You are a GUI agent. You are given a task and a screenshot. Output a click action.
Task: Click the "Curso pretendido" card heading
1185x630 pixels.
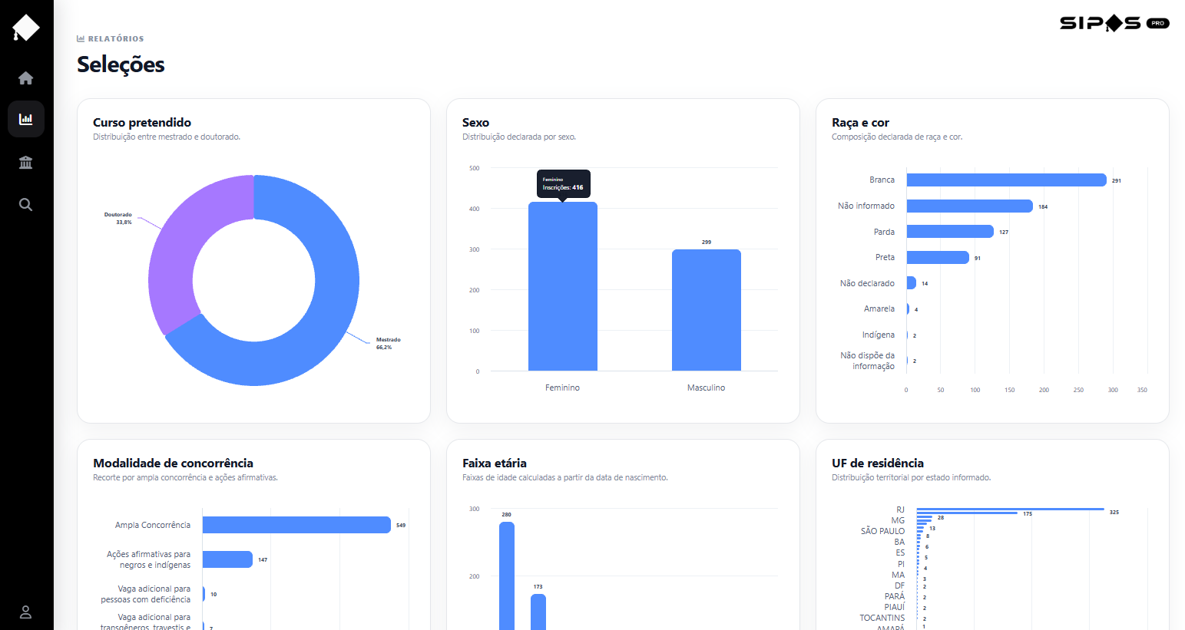point(142,123)
